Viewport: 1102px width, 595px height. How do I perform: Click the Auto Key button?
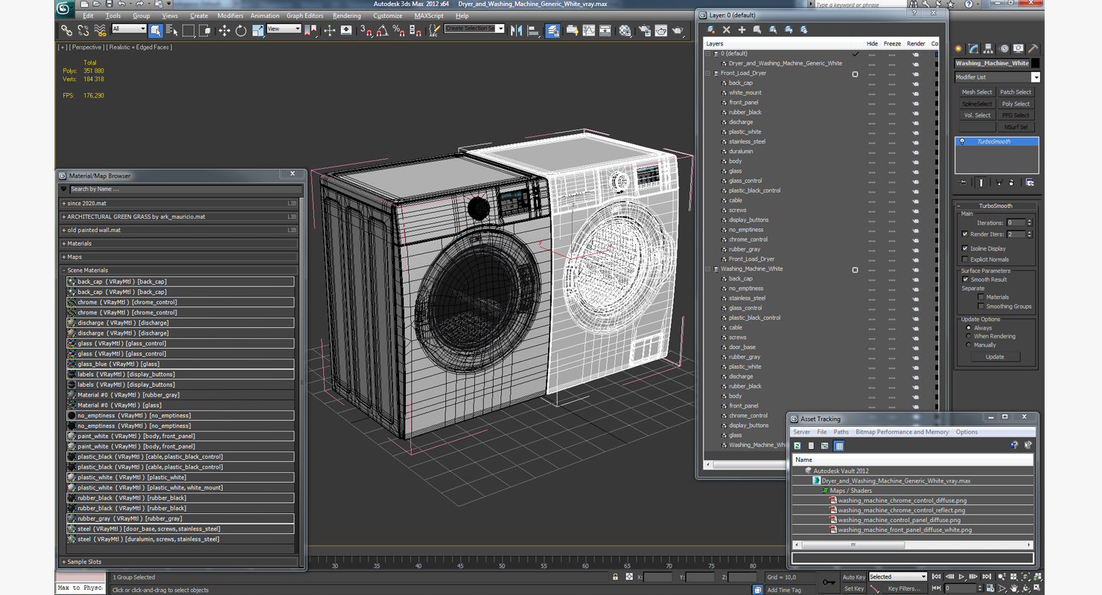854,576
